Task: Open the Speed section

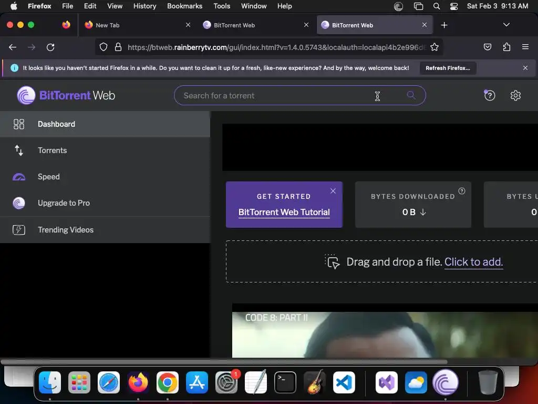Action: pos(105,177)
